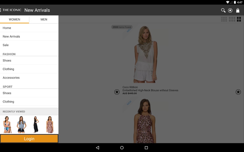244x152 pixels.
Task: Switch to the three-column grid view
Action: (232, 19)
